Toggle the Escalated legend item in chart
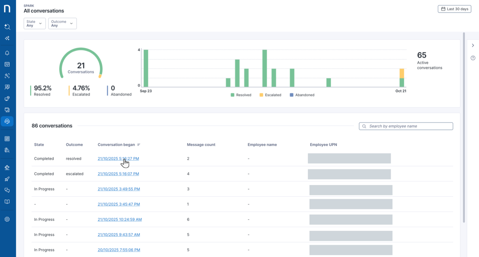Screen dimensions: 479x257 point(270,95)
